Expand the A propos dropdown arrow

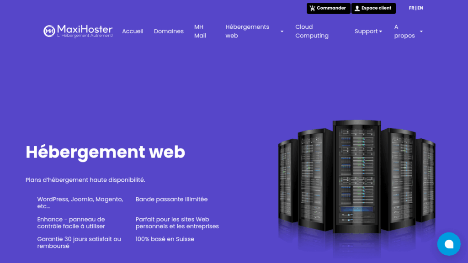(421, 32)
